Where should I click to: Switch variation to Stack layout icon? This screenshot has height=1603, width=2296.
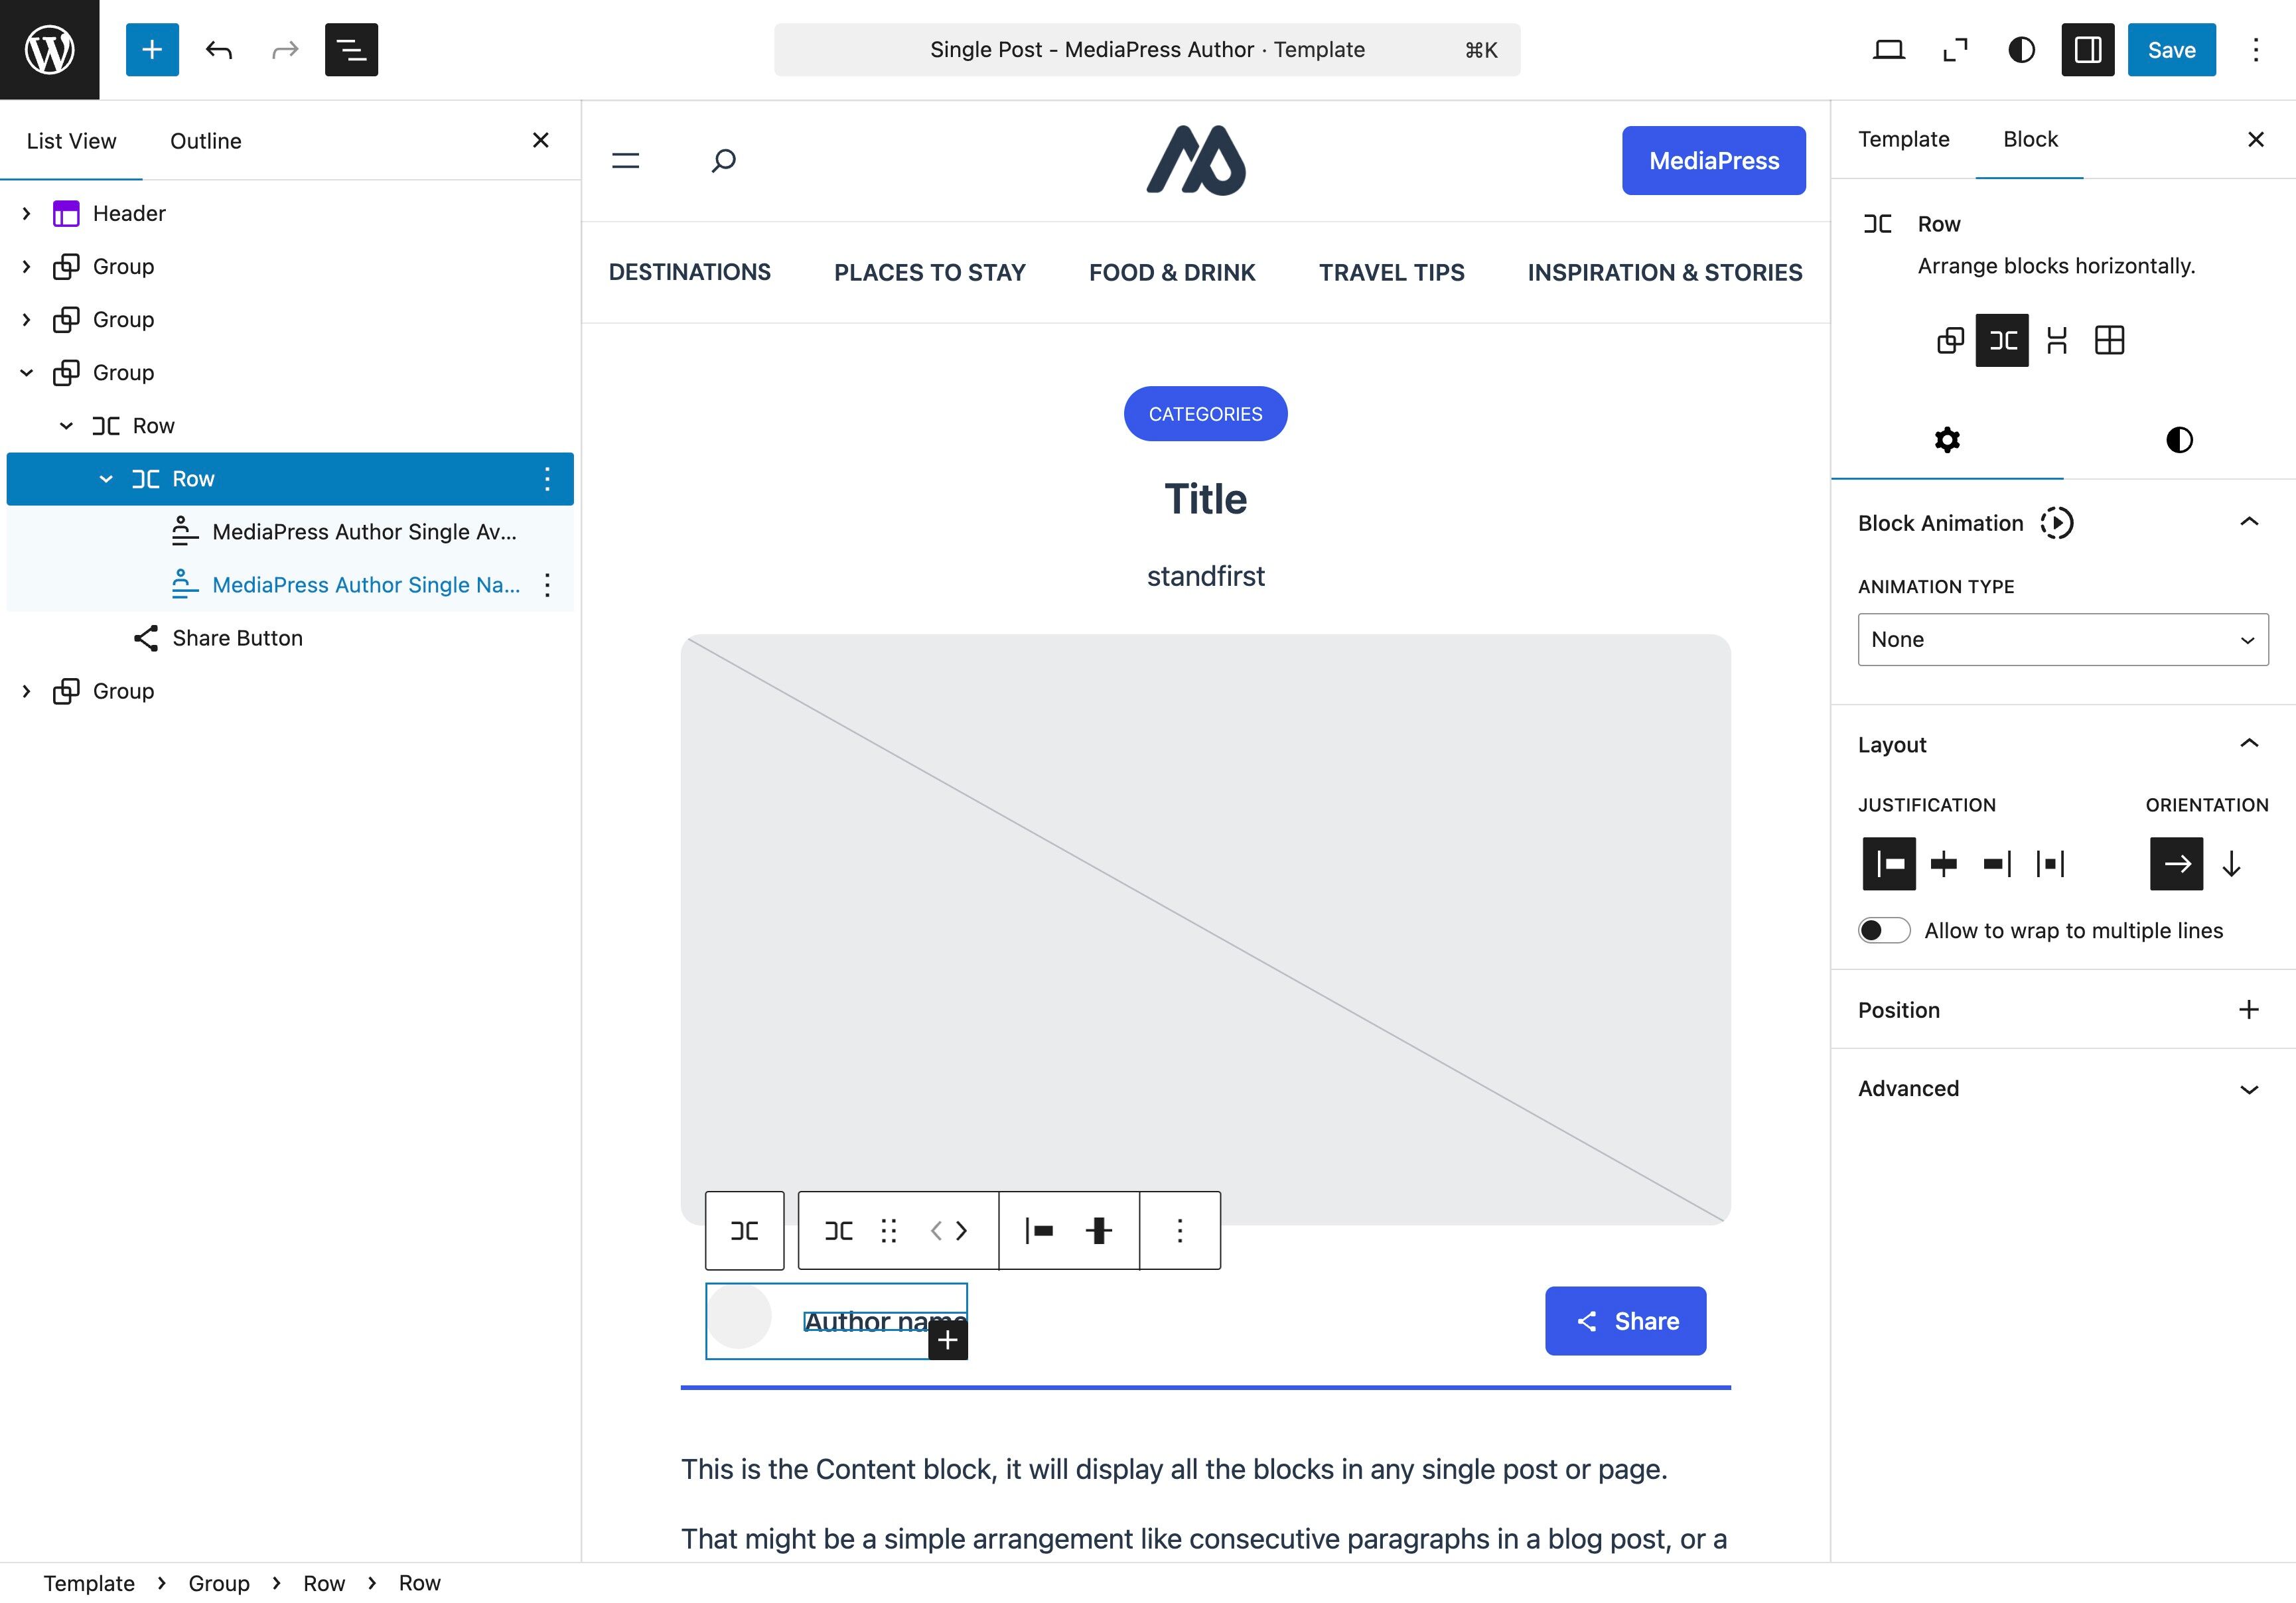click(2056, 340)
